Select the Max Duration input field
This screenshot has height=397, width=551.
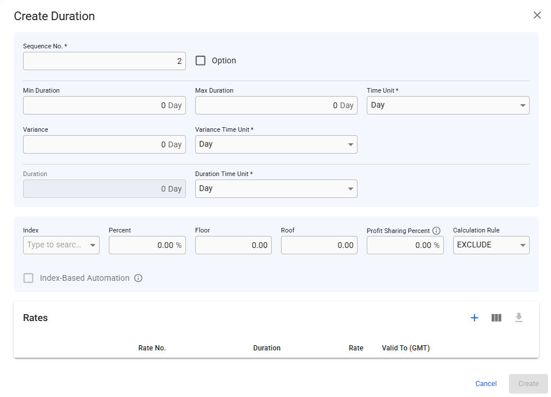coord(276,105)
